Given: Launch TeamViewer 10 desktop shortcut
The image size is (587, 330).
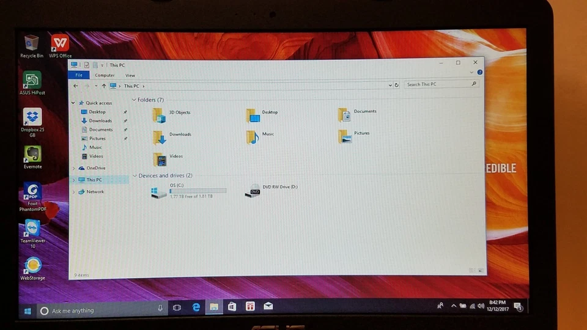Looking at the screenshot, I should click(x=32, y=234).
